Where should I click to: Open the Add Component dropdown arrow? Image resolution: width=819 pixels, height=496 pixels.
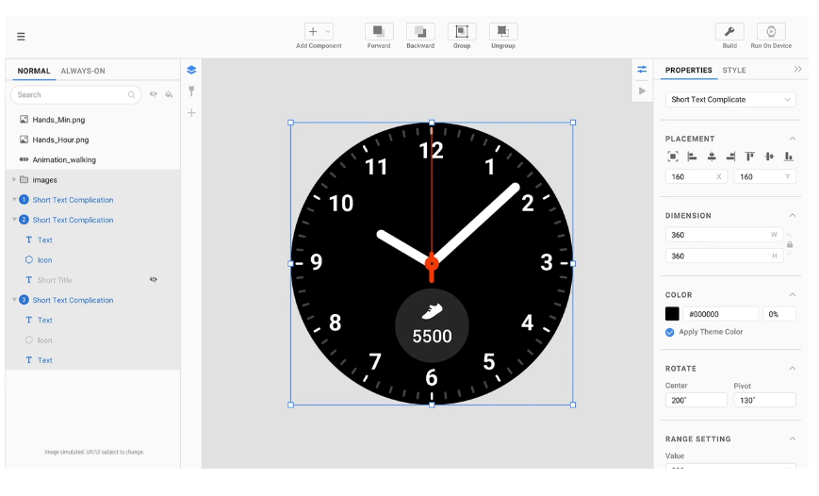coord(328,31)
